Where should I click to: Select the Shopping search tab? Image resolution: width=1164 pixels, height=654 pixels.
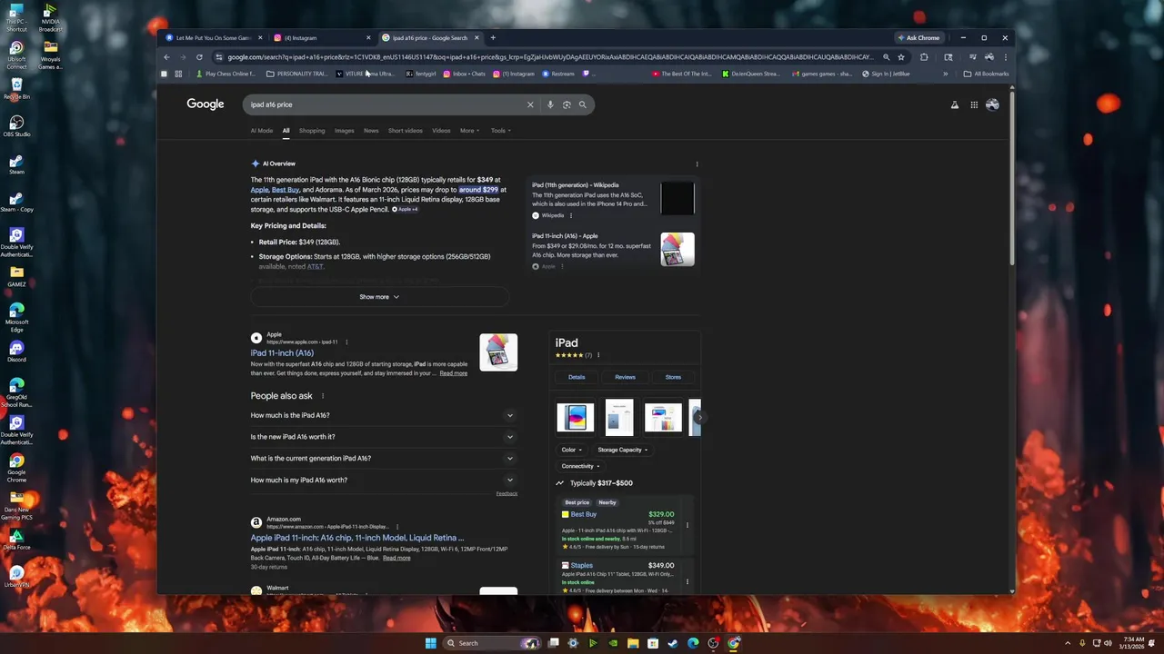312,131
